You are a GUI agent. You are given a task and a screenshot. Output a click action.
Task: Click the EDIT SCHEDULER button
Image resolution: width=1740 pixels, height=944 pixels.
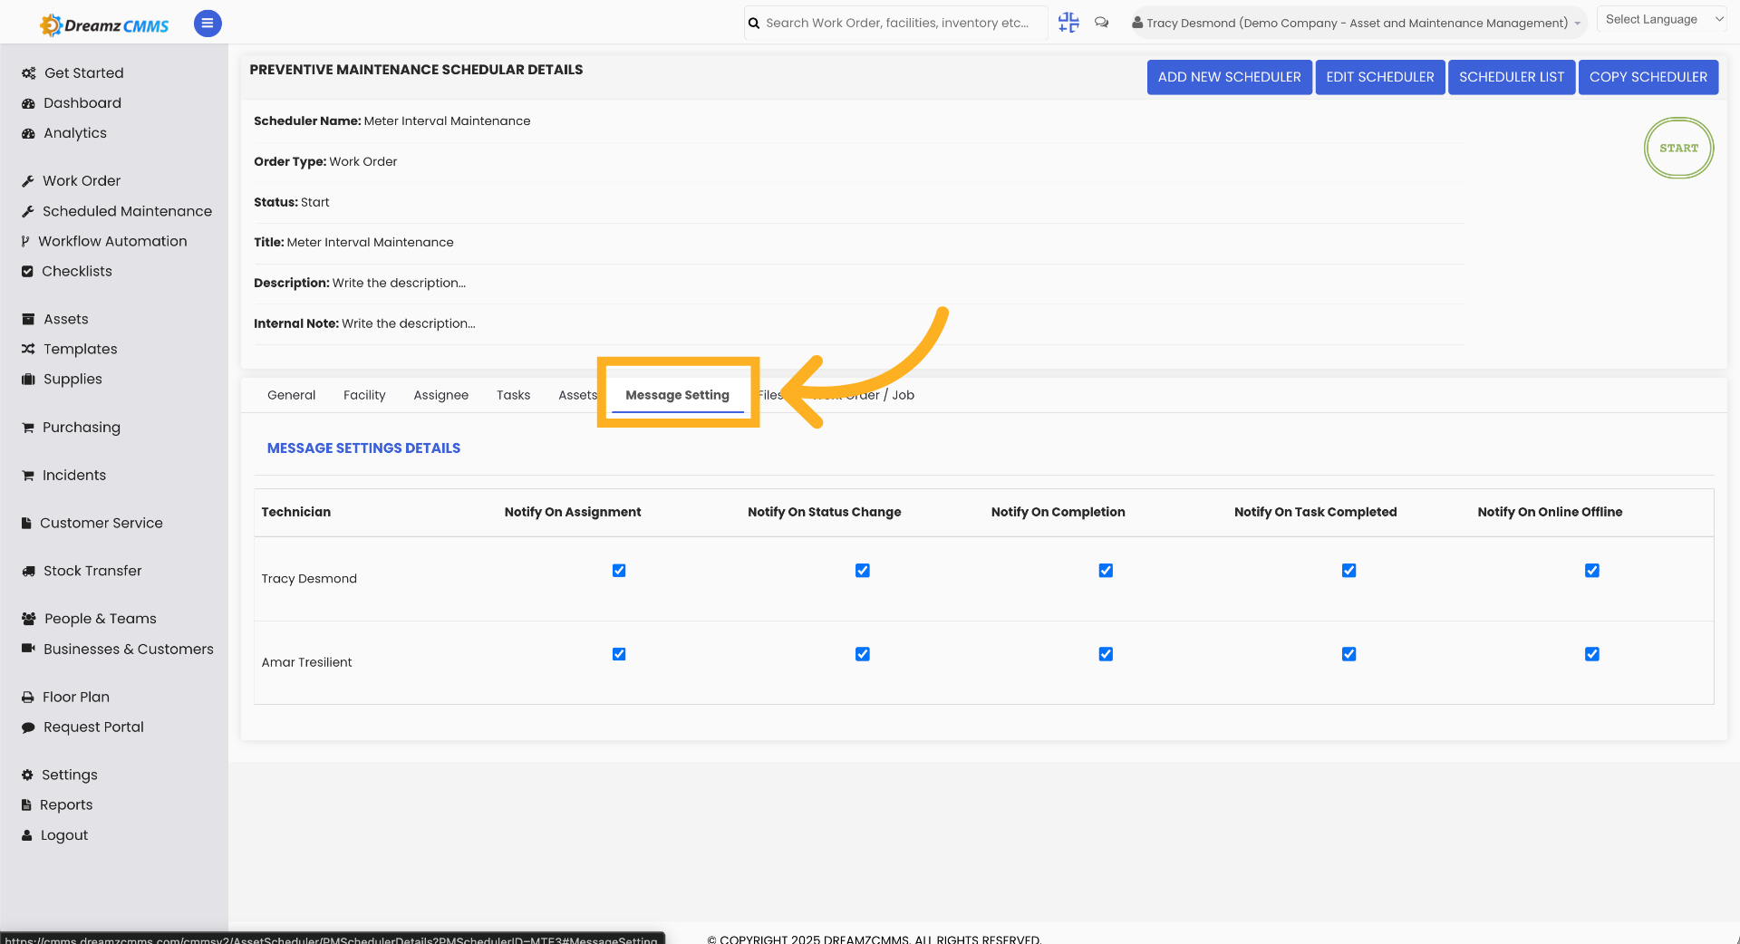pyautogui.click(x=1380, y=77)
